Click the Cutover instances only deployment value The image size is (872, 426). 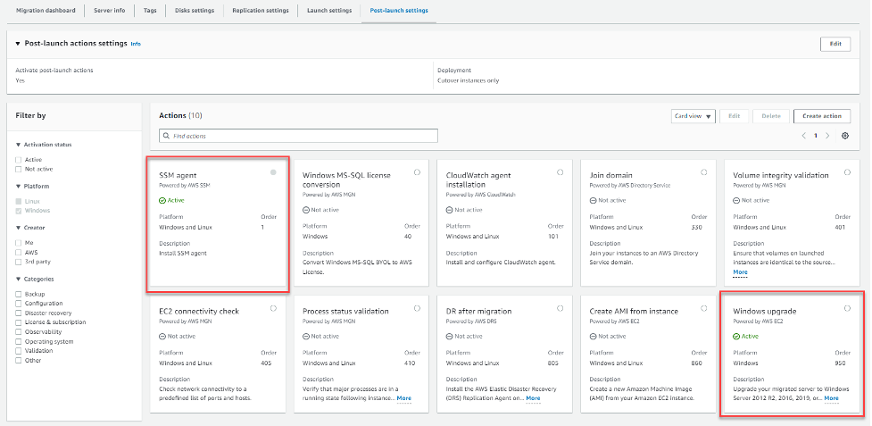pyautogui.click(x=469, y=80)
